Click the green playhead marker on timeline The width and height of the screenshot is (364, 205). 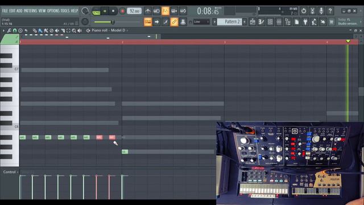(x=348, y=41)
